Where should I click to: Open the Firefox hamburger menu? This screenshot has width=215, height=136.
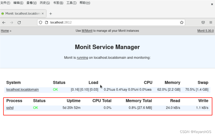click(x=211, y=22)
